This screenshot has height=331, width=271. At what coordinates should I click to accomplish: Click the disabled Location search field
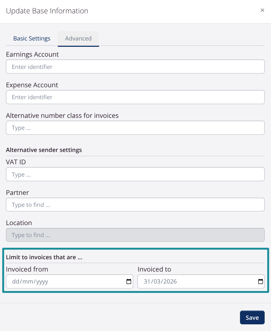click(x=135, y=235)
